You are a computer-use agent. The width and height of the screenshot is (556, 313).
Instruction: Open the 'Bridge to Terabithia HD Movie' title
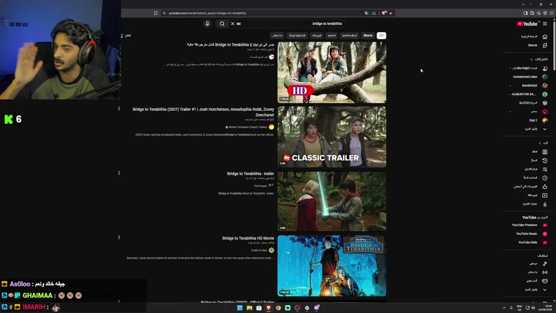click(248, 238)
